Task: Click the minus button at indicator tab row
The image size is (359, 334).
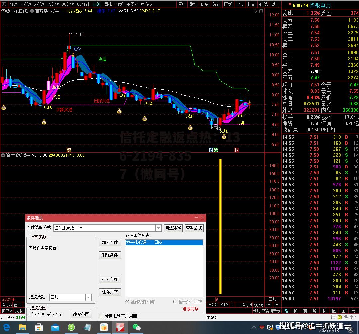Action: [277, 305]
